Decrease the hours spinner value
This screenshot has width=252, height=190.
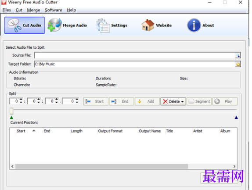[x=21, y=103]
